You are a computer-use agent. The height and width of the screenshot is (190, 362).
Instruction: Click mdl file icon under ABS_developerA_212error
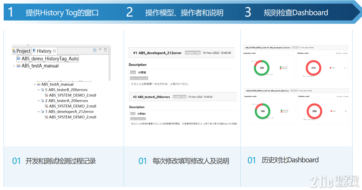46,117
